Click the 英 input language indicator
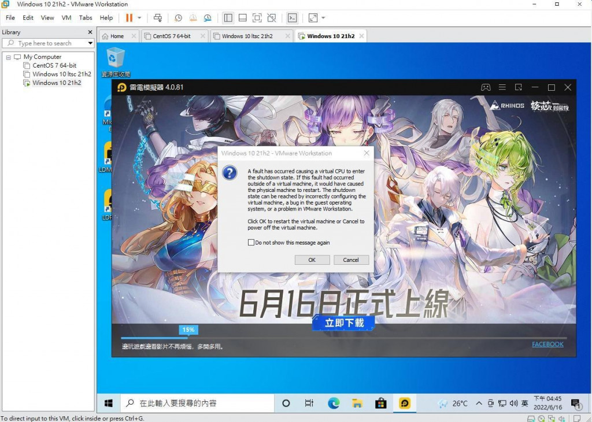Screen dimensions: 592x422 click(525, 404)
